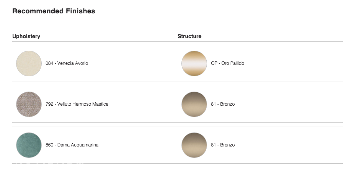Click '81 - Bronzo' text in Mastice row
The width and height of the screenshot is (359, 177).
tap(223, 104)
